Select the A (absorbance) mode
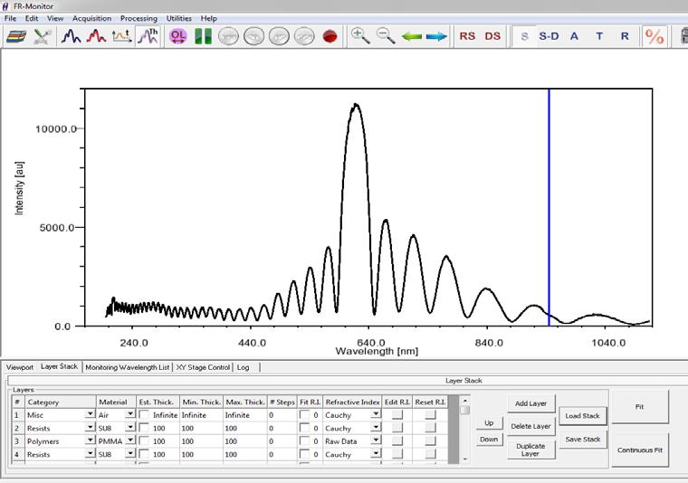The height and width of the screenshot is (483, 688). (574, 36)
